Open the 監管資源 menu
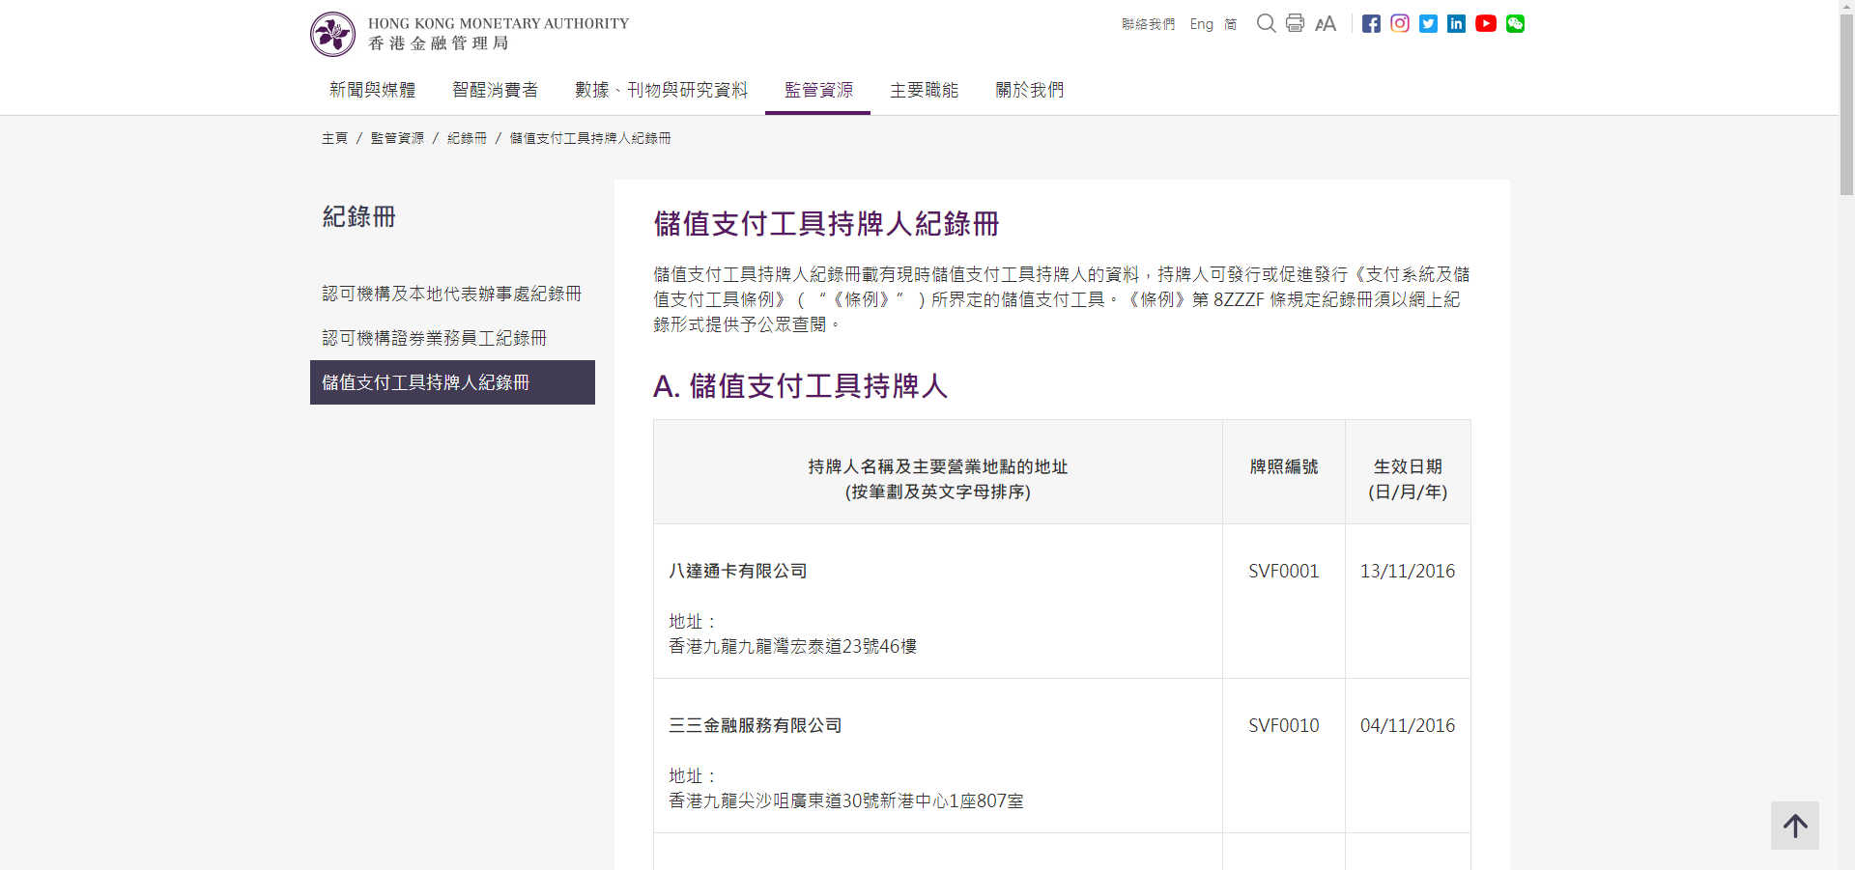 [818, 90]
